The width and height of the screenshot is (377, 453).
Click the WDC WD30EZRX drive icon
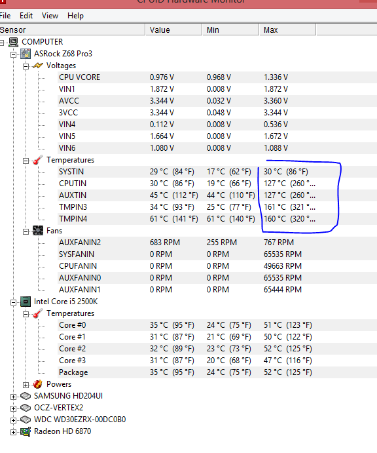pos(26,420)
